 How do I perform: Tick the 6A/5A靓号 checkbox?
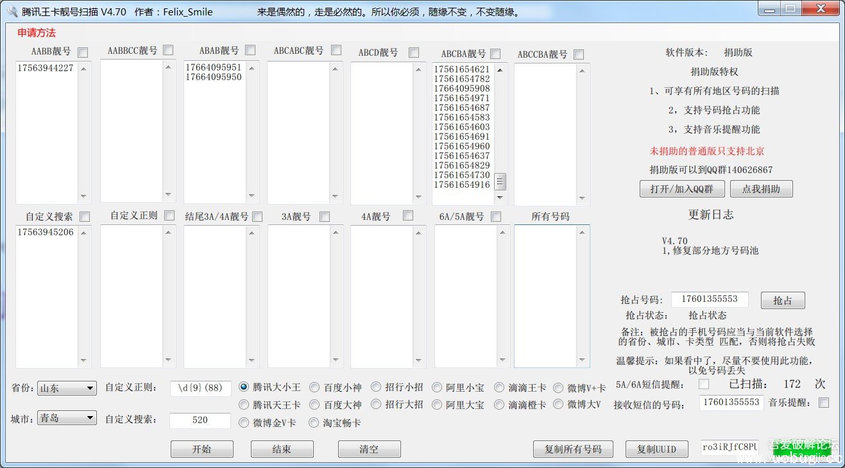pyautogui.click(x=496, y=217)
